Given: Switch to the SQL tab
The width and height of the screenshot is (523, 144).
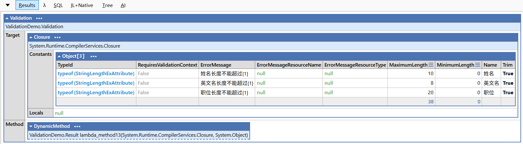Looking at the screenshot, I should click(58, 5).
